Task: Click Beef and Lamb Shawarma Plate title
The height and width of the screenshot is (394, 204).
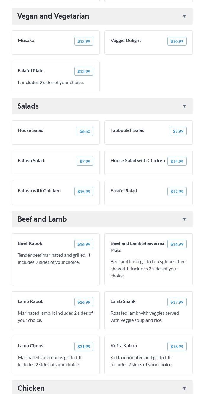Action: [x=137, y=247]
